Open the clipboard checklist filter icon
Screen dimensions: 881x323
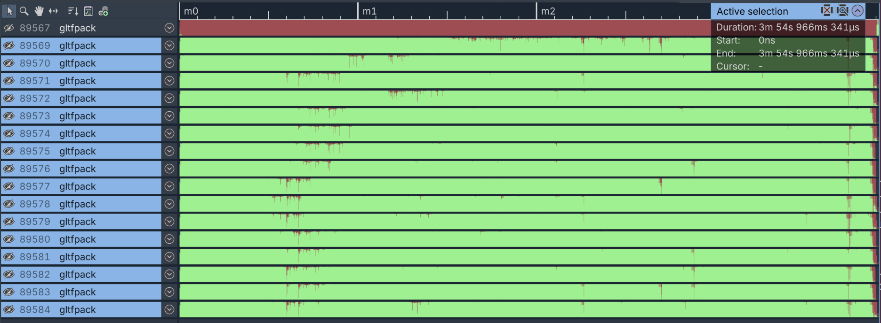click(88, 11)
